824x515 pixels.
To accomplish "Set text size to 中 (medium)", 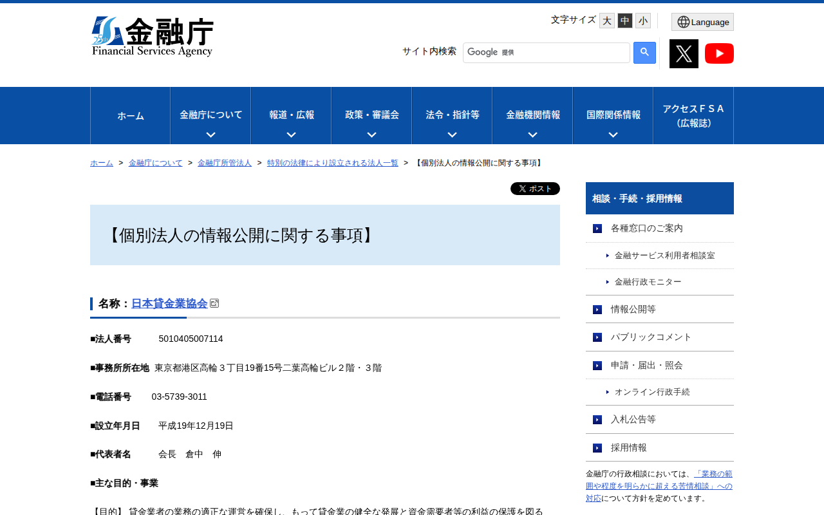I will [625, 21].
